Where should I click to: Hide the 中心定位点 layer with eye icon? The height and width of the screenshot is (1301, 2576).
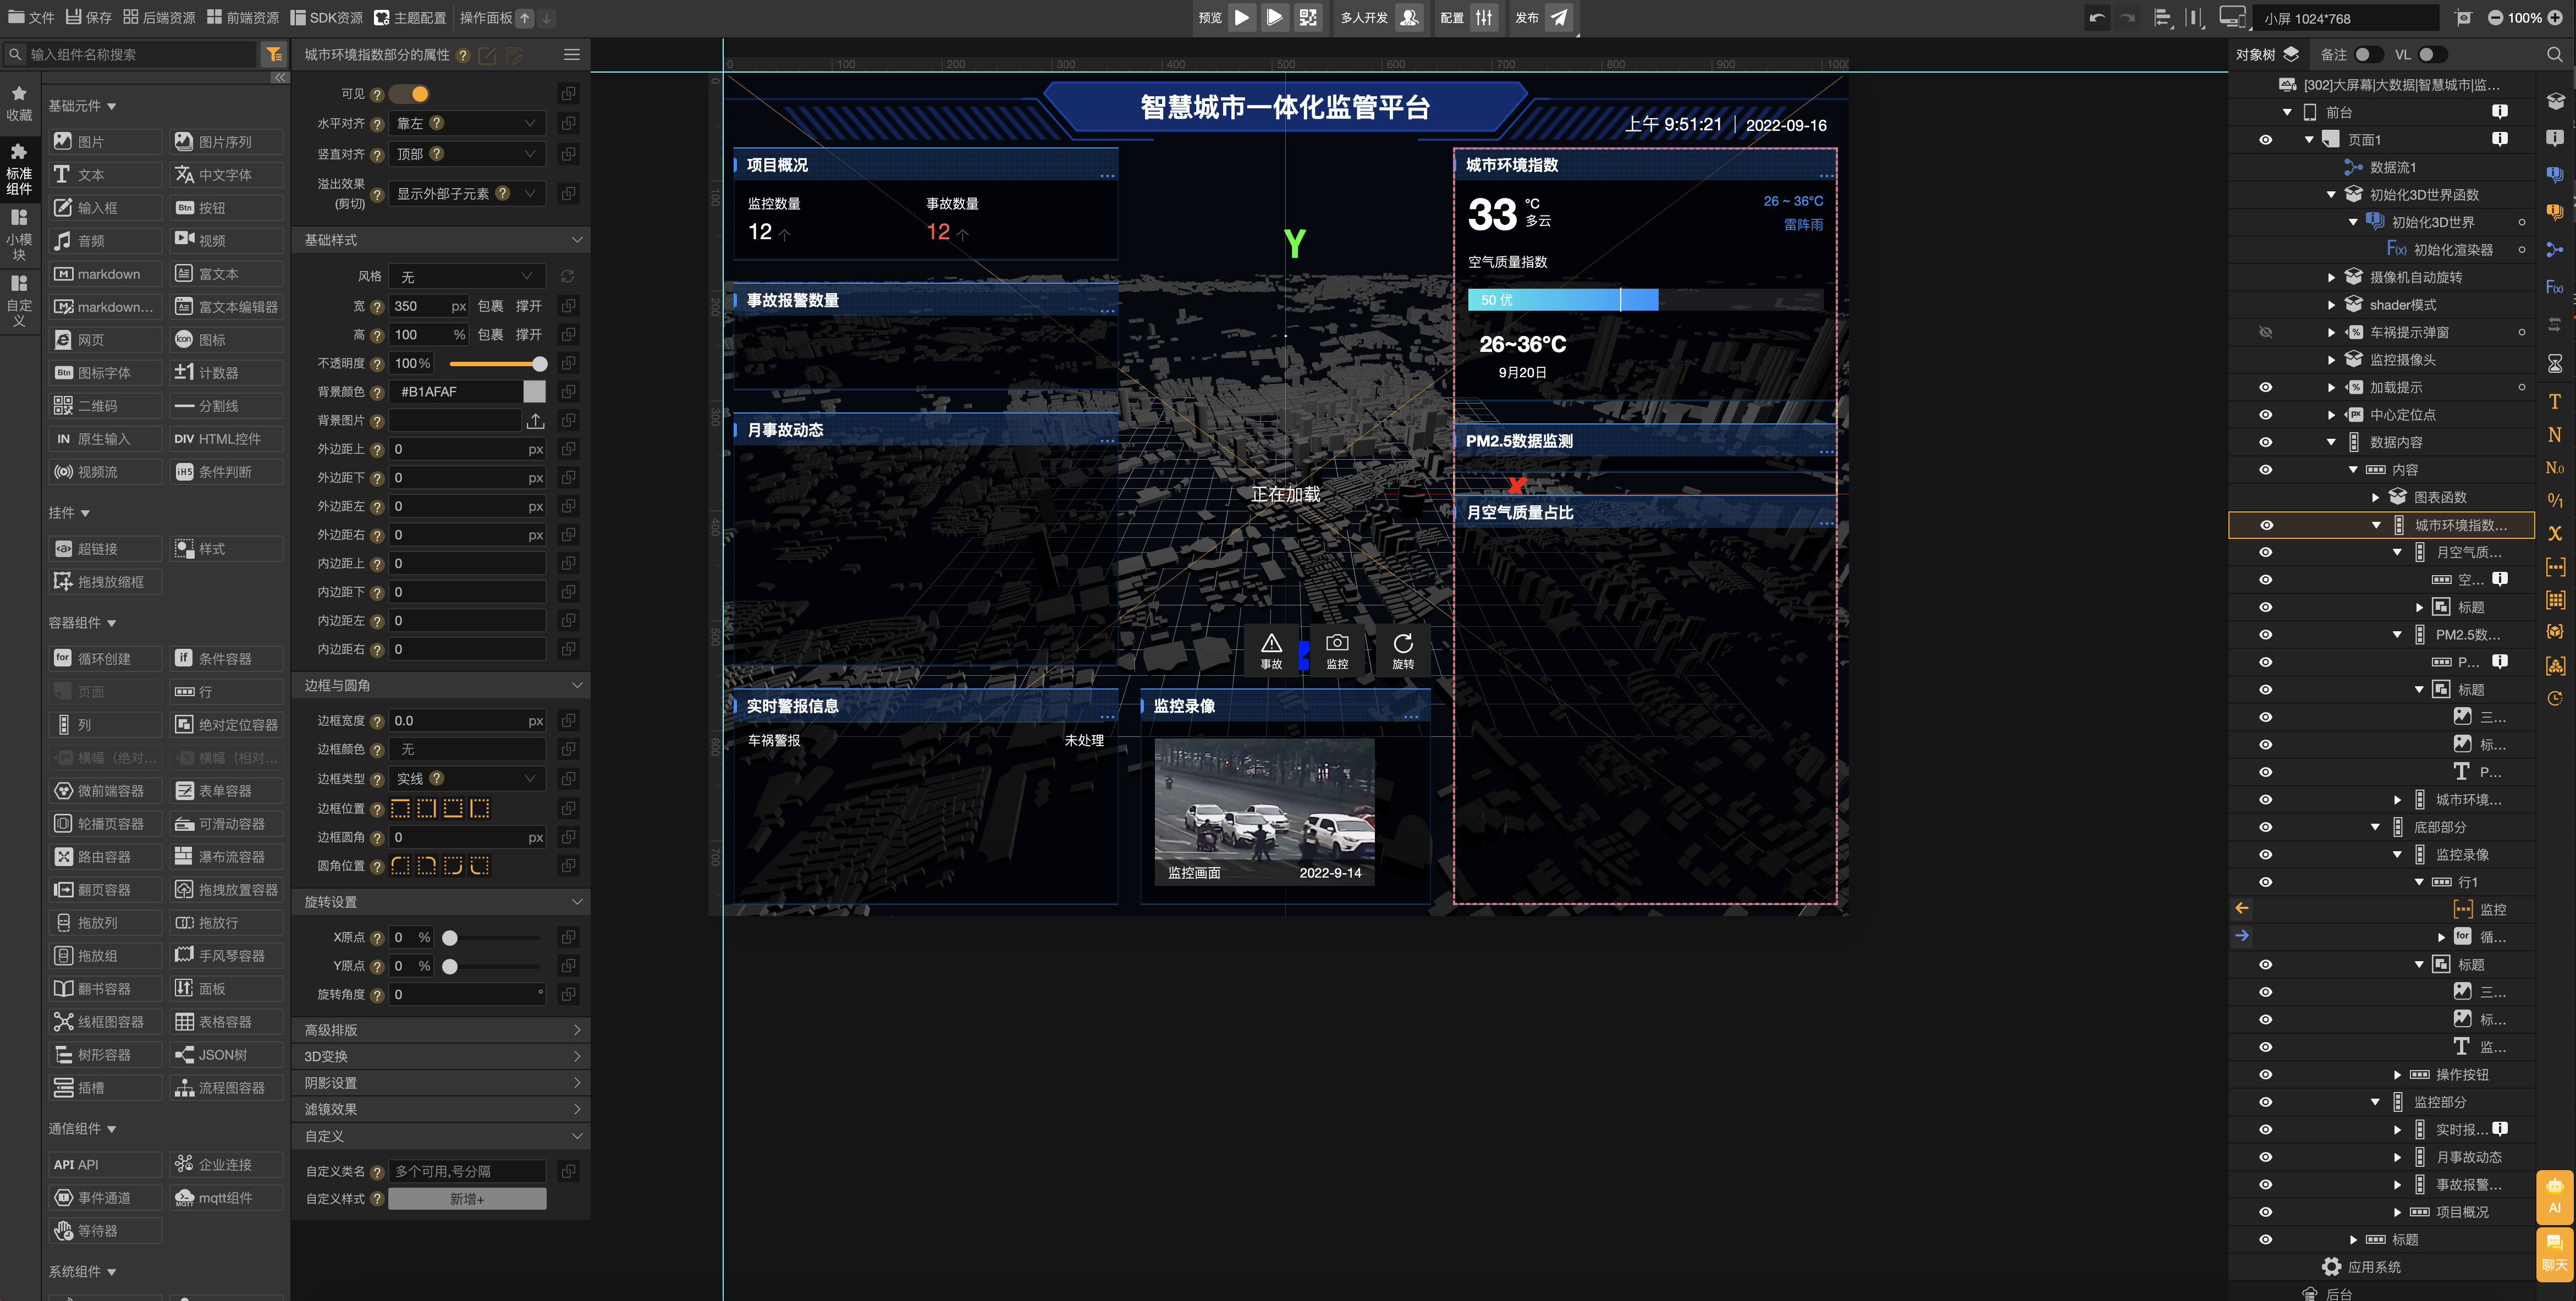[2265, 415]
